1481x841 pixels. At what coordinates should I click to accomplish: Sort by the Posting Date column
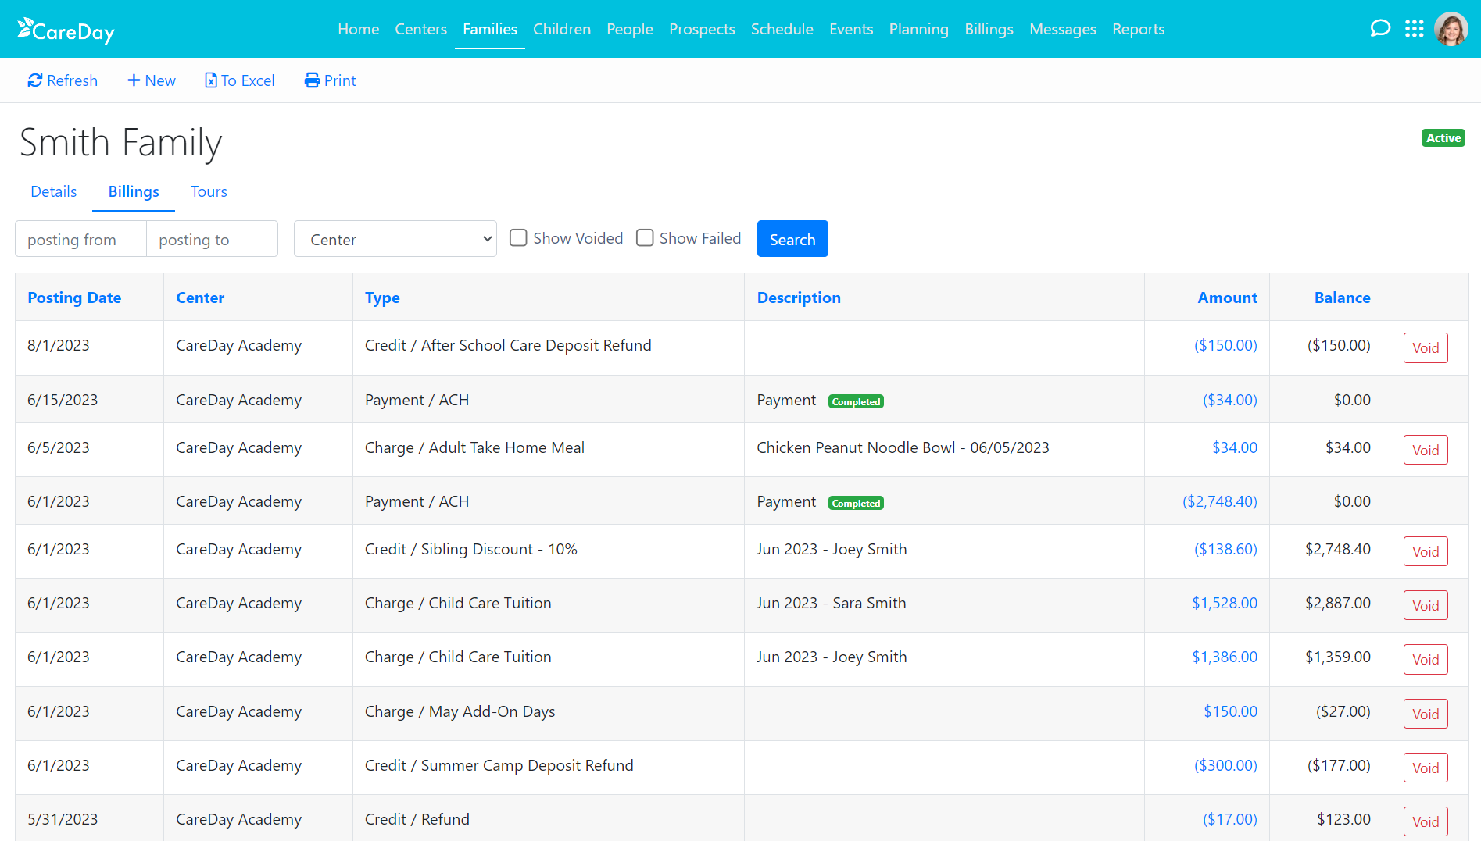[74, 298]
